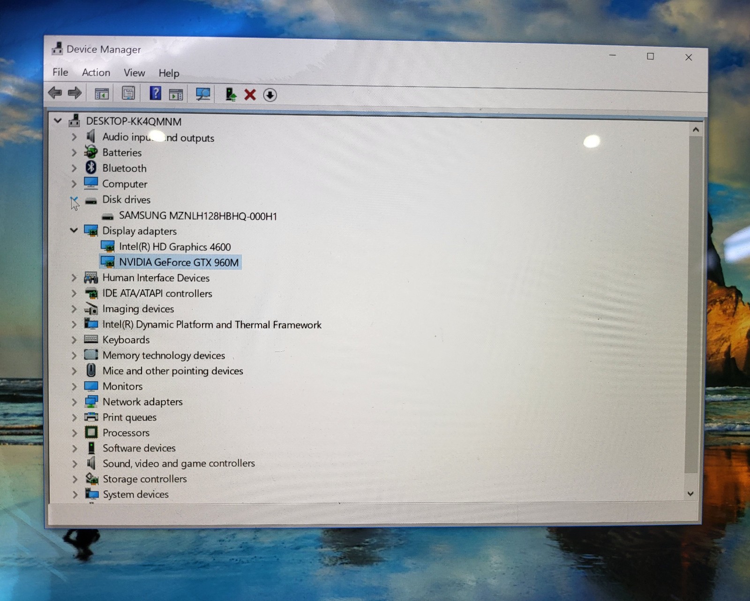Image resolution: width=750 pixels, height=601 pixels.
Task: Select SAMSUNG MZNLH128HBHQ-000H1 disk drive
Action: click(x=198, y=216)
